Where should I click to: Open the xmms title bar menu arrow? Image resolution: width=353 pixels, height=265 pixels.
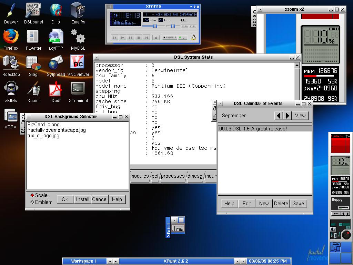pyautogui.click(x=191, y=7)
